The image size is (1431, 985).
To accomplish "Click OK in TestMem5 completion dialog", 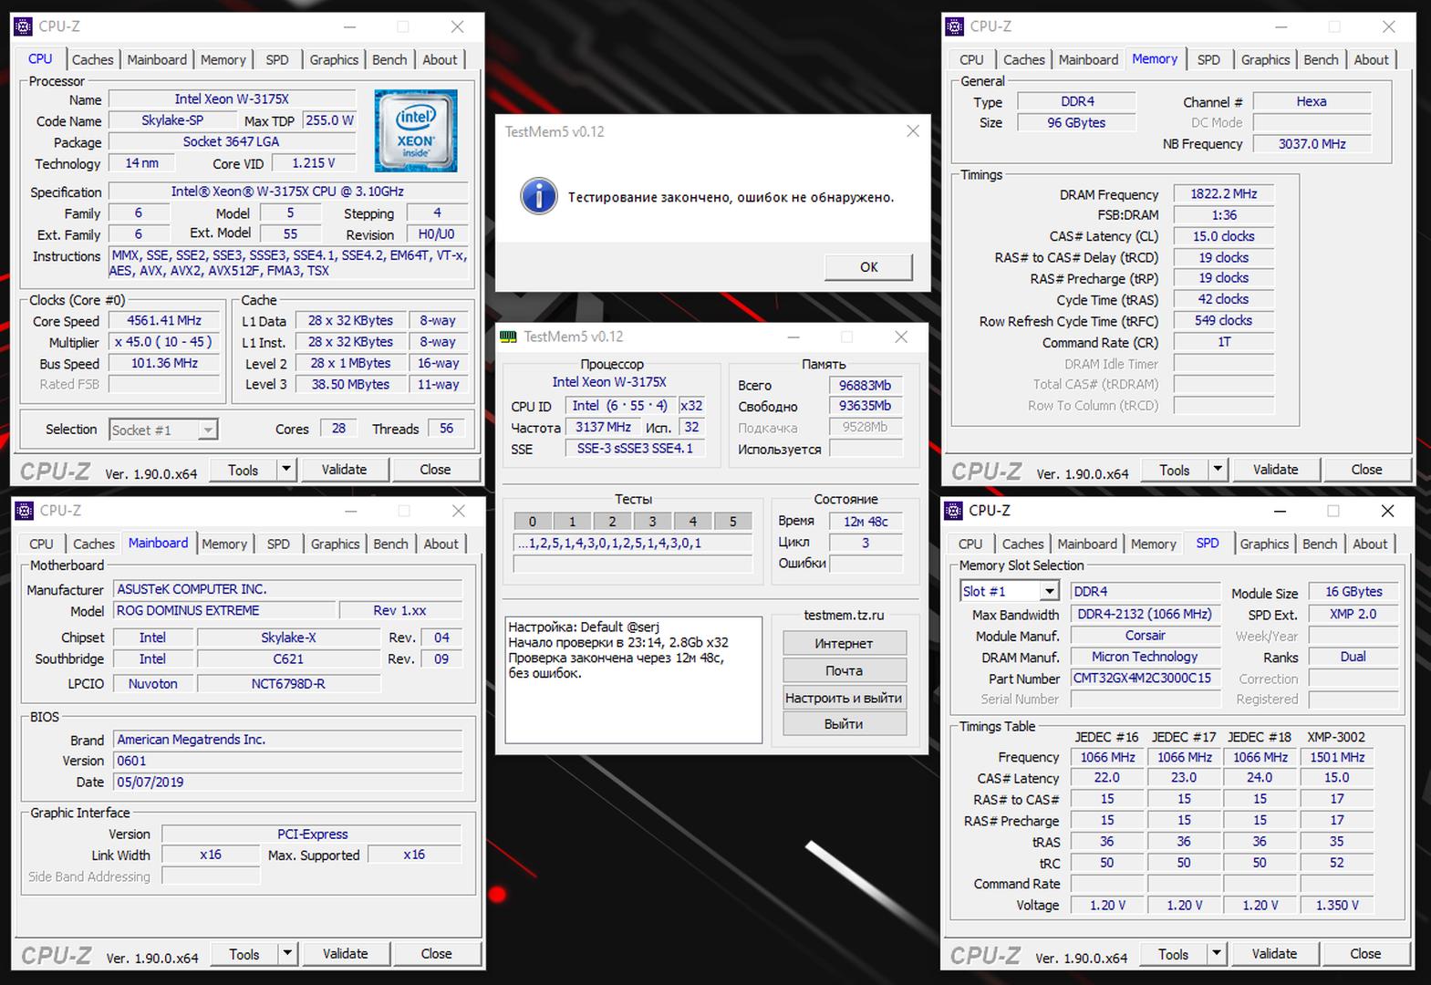I will click(x=868, y=267).
